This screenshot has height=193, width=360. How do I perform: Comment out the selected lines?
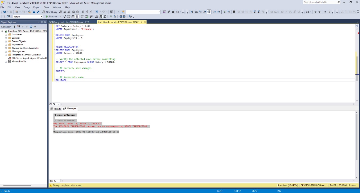point(110,16)
